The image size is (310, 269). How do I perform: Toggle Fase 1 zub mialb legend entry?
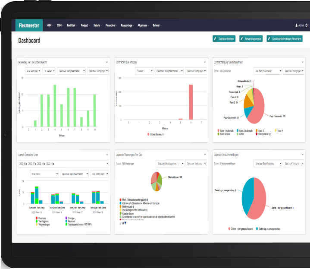point(226,130)
